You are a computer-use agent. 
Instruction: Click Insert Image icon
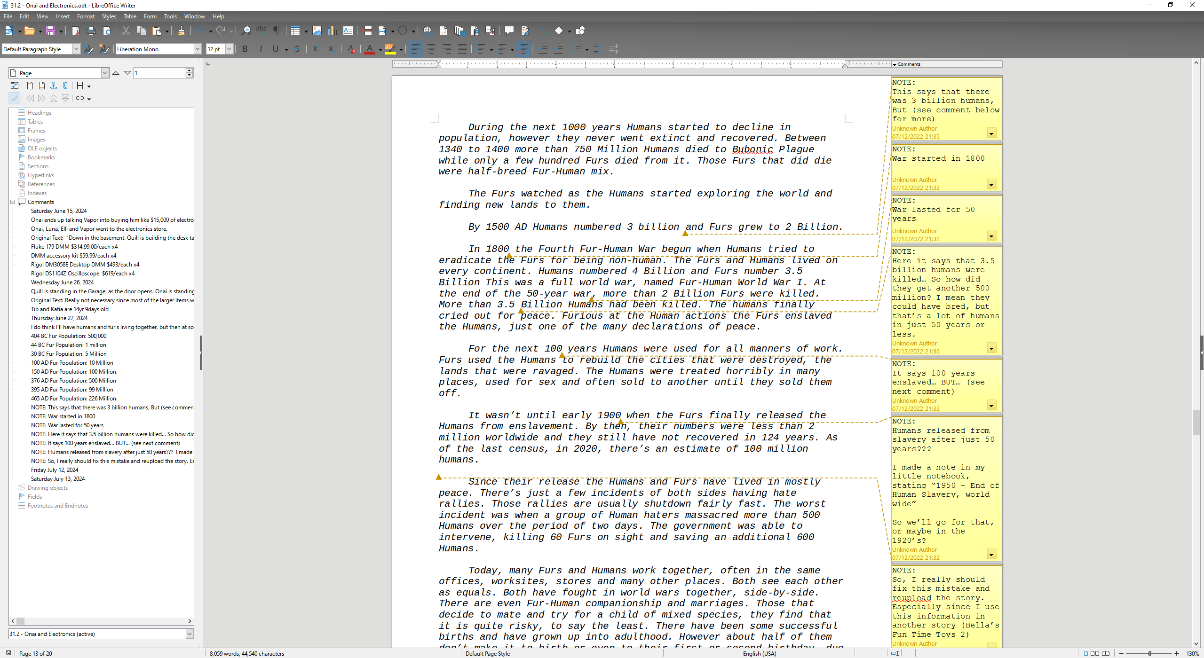[317, 31]
